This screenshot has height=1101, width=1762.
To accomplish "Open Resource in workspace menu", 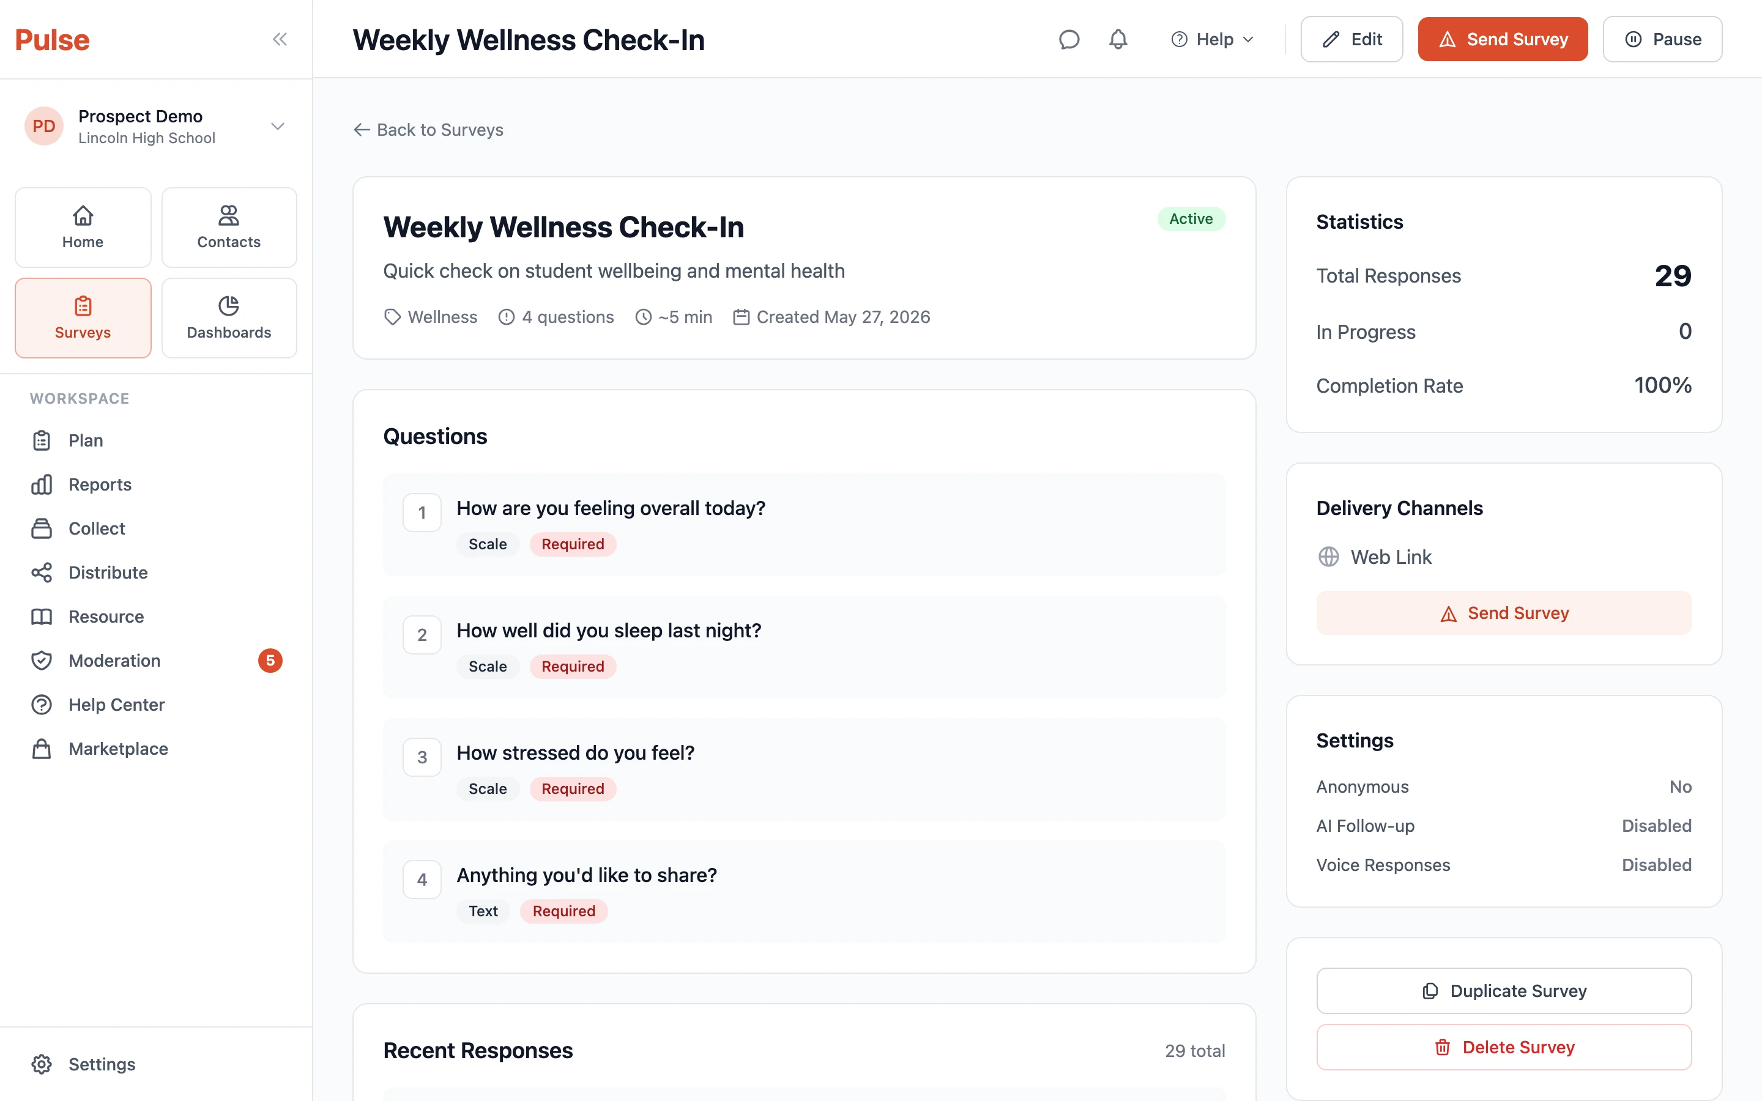I will tap(157, 617).
